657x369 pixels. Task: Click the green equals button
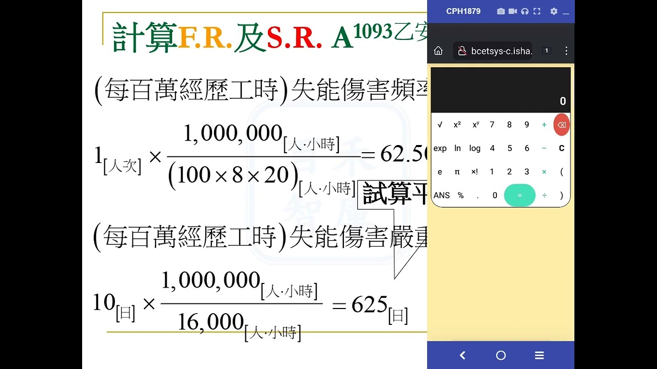(x=519, y=195)
